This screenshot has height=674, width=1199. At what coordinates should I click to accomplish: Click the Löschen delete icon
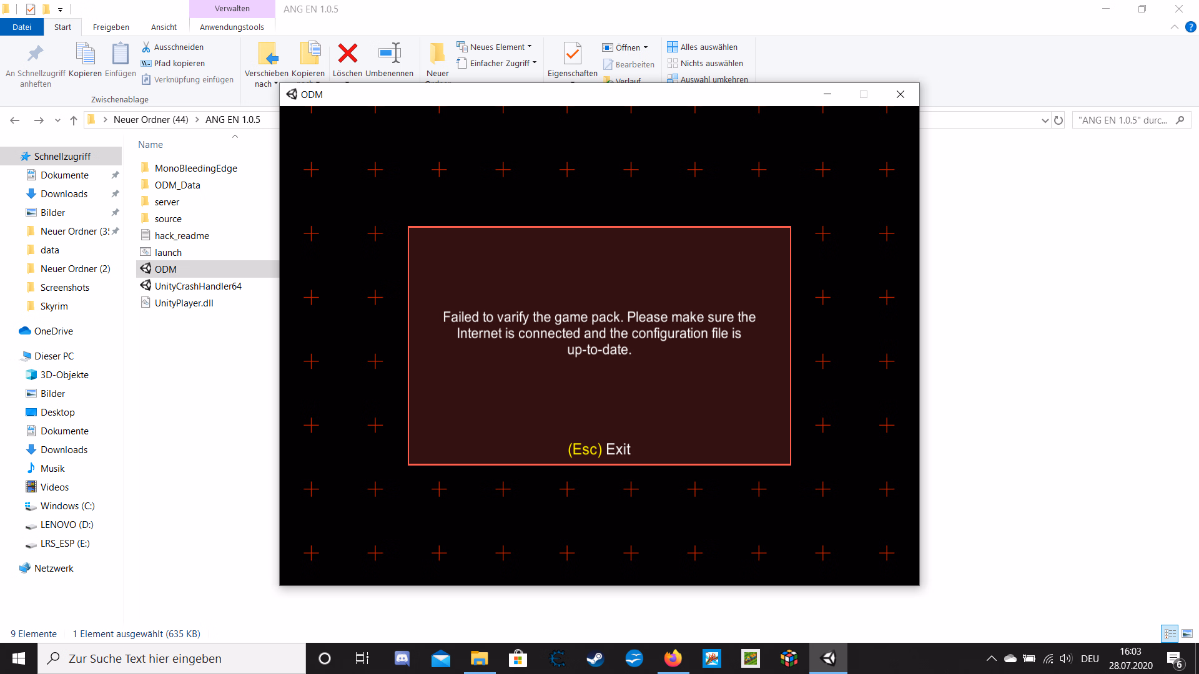[x=347, y=54]
